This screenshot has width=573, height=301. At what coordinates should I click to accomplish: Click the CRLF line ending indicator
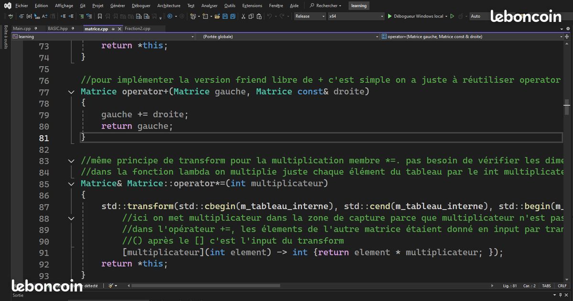[x=562, y=286]
